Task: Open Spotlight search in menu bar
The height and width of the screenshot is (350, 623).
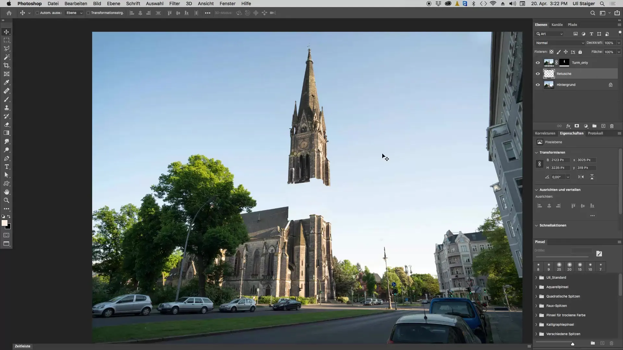Action: point(602,4)
